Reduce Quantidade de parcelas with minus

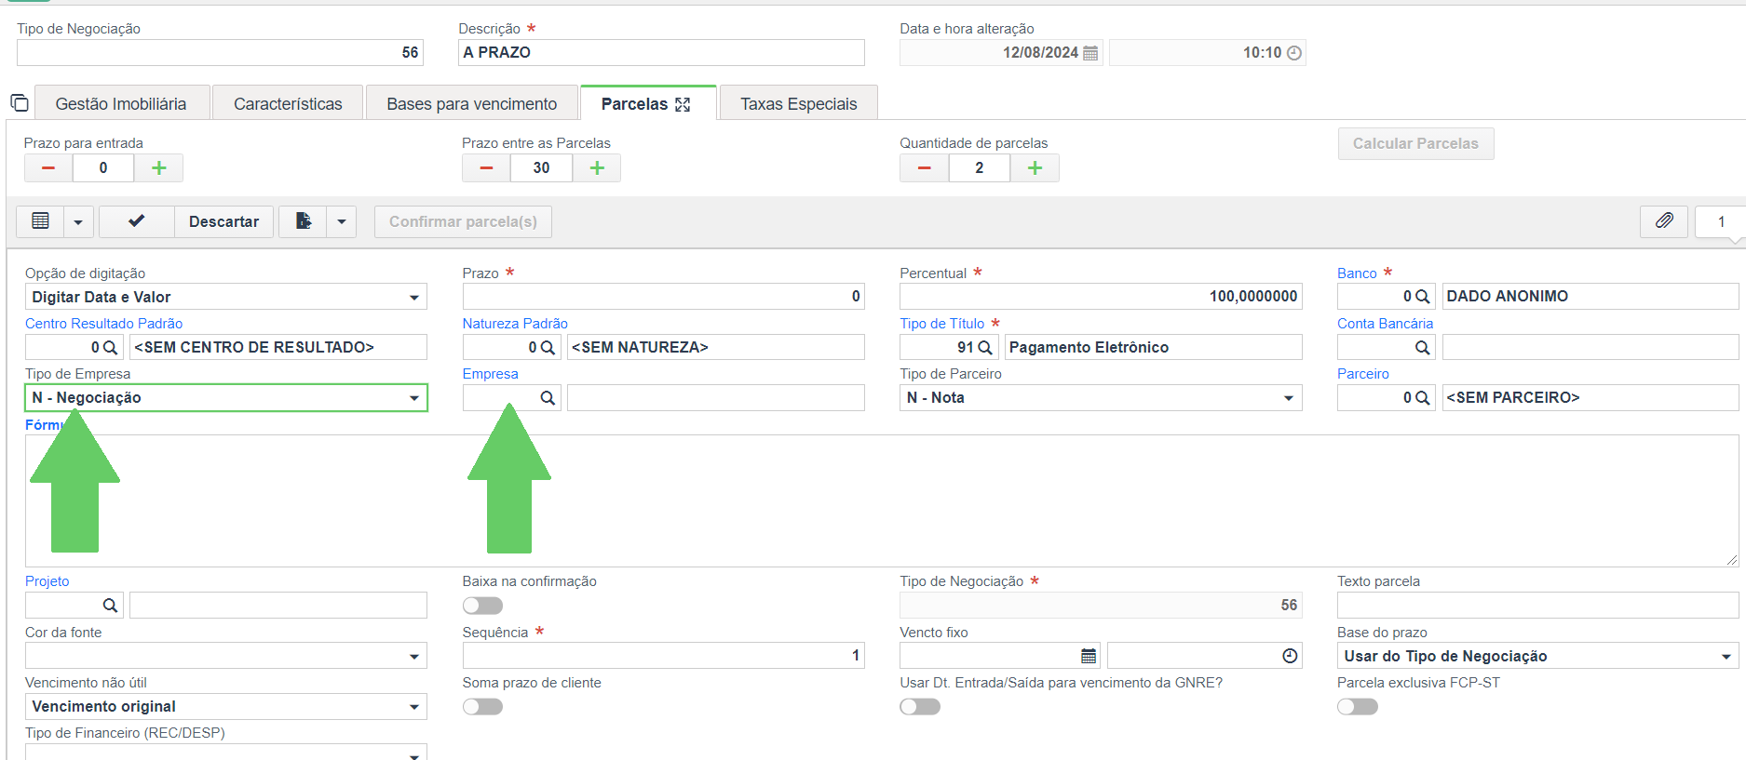924,167
